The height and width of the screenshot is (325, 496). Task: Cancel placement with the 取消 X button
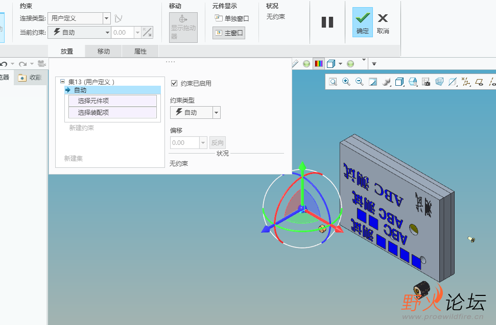(x=383, y=22)
